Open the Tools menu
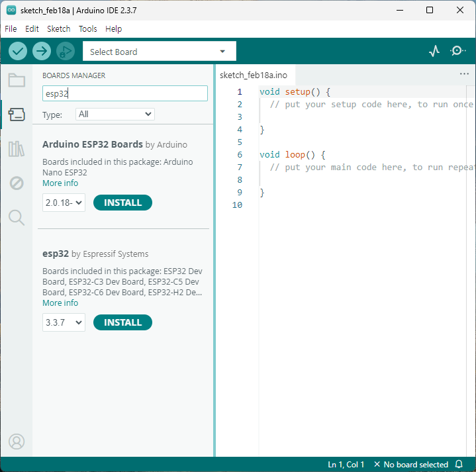Screen dimensions: 476x472 click(88, 29)
